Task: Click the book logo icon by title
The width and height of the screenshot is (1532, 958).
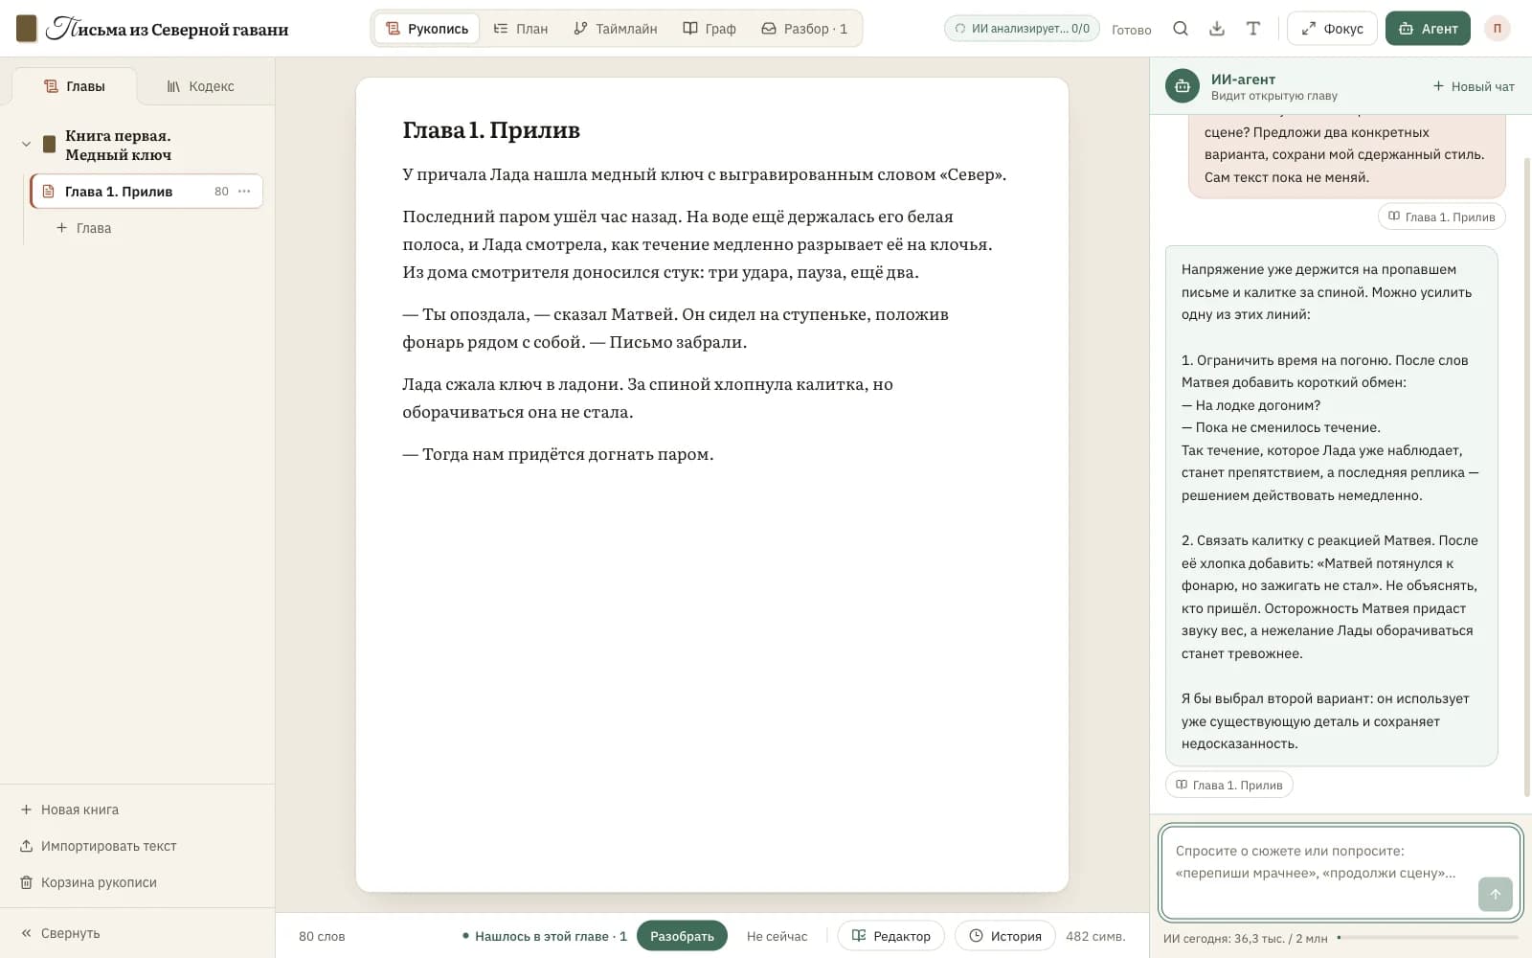Action: (x=27, y=29)
